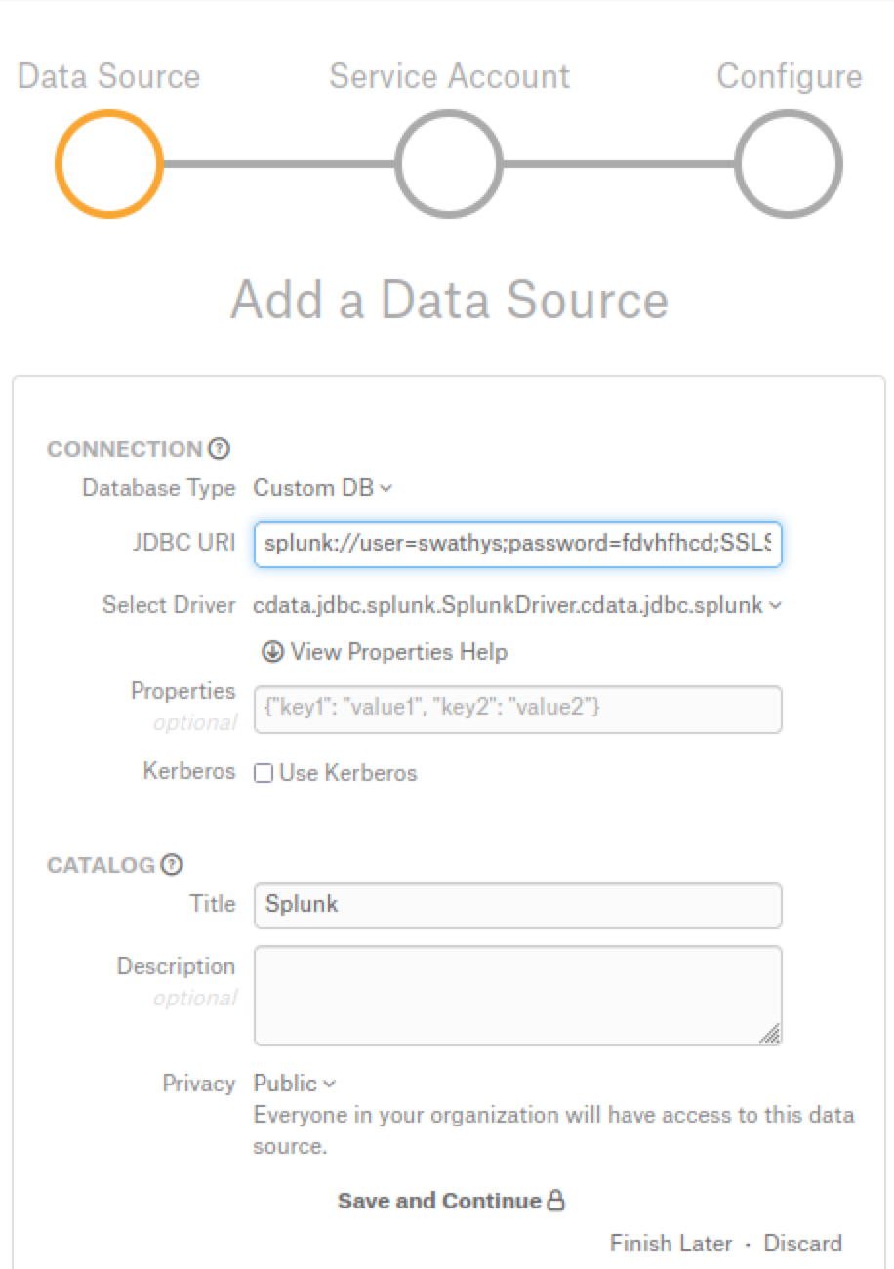Open the Select Driver dropdown
894x1269 pixels.
click(x=517, y=605)
